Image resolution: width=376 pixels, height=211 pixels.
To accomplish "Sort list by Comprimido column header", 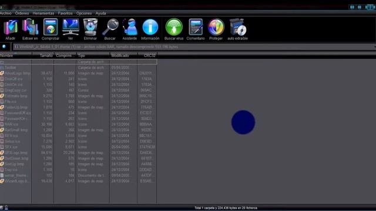I will pyautogui.click(x=65, y=56).
